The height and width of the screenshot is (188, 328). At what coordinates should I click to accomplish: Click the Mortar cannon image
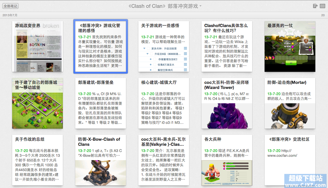click(x=290, y=116)
